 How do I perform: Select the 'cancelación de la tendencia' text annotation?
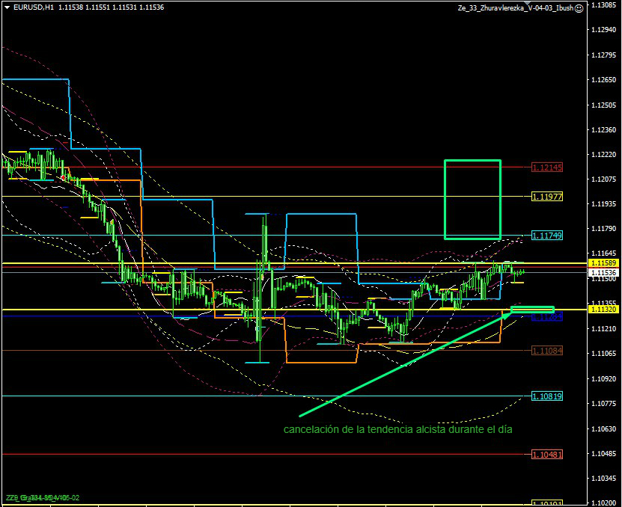click(x=397, y=429)
